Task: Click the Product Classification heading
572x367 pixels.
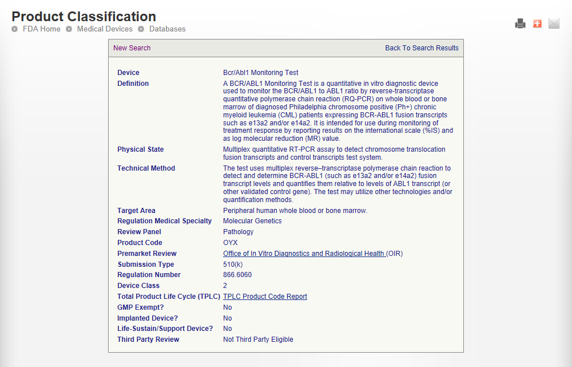Action: click(x=84, y=17)
